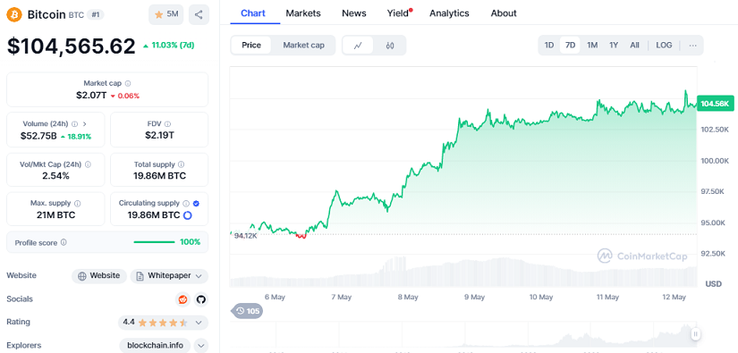Open the Reddit social link

(182, 299)
